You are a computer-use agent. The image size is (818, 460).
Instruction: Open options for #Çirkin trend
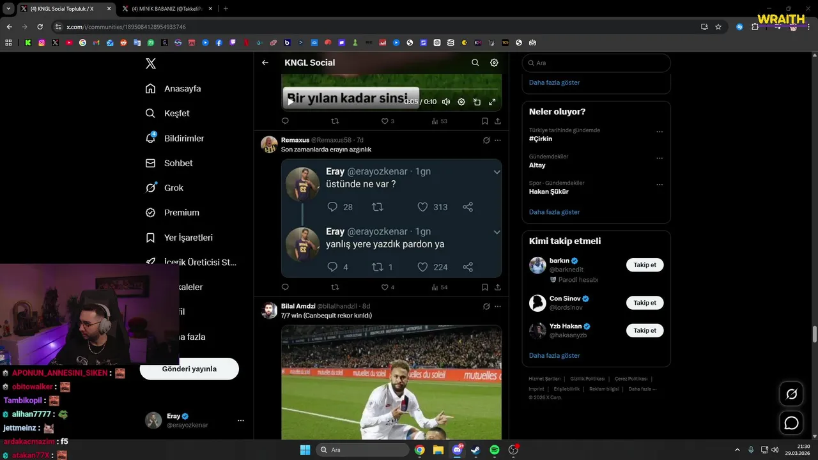point(660,132)
